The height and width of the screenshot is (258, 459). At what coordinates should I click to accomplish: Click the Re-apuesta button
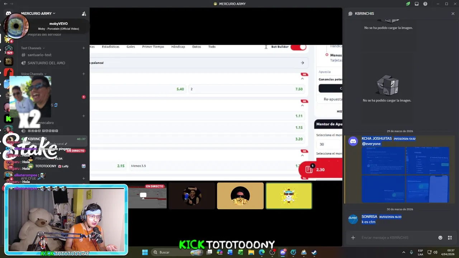click(333, 99)
